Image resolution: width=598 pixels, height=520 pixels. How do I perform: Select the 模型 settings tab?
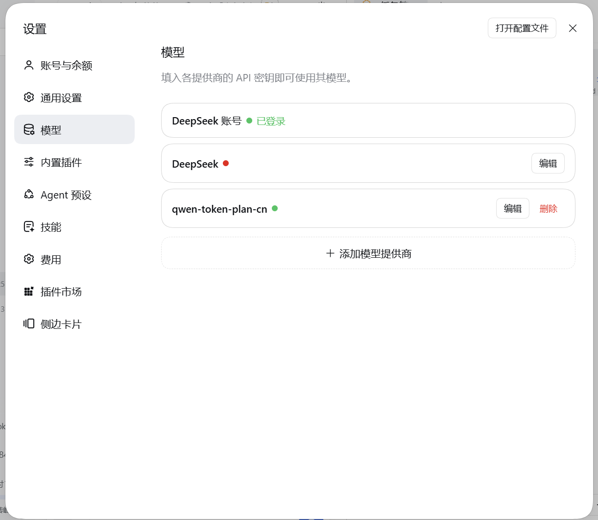(74, 129)
